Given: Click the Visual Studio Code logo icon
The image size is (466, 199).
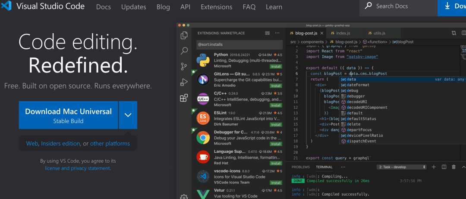Looking at the screenshot, I should (x=6, y=6).
